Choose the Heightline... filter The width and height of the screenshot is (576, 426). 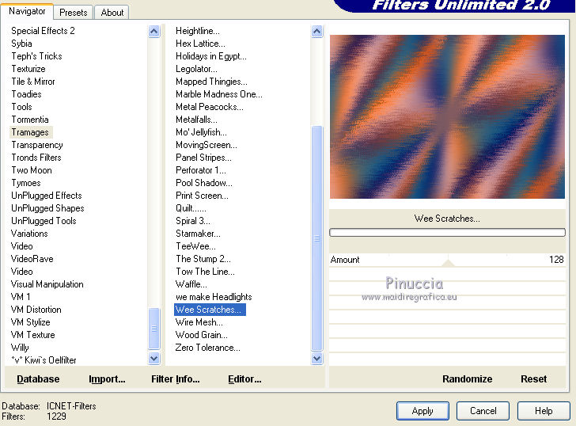(198, 31)
